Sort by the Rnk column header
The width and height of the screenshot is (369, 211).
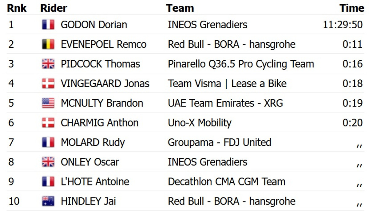coord(17,8)
